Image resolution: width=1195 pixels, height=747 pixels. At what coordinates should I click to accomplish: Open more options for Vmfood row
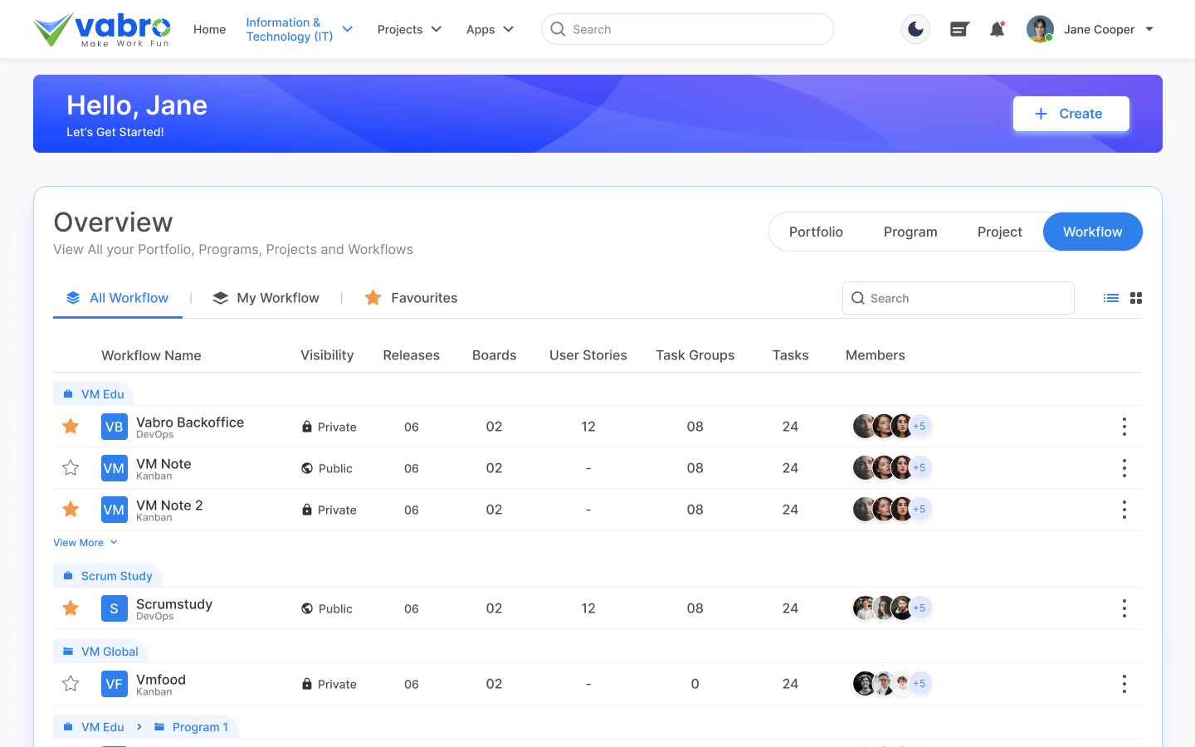coord(1124,684)
